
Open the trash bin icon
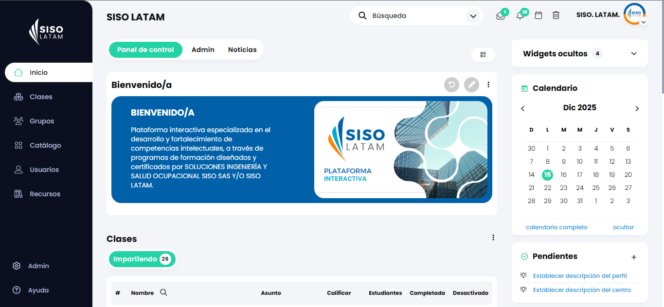(x=556, y=16)
